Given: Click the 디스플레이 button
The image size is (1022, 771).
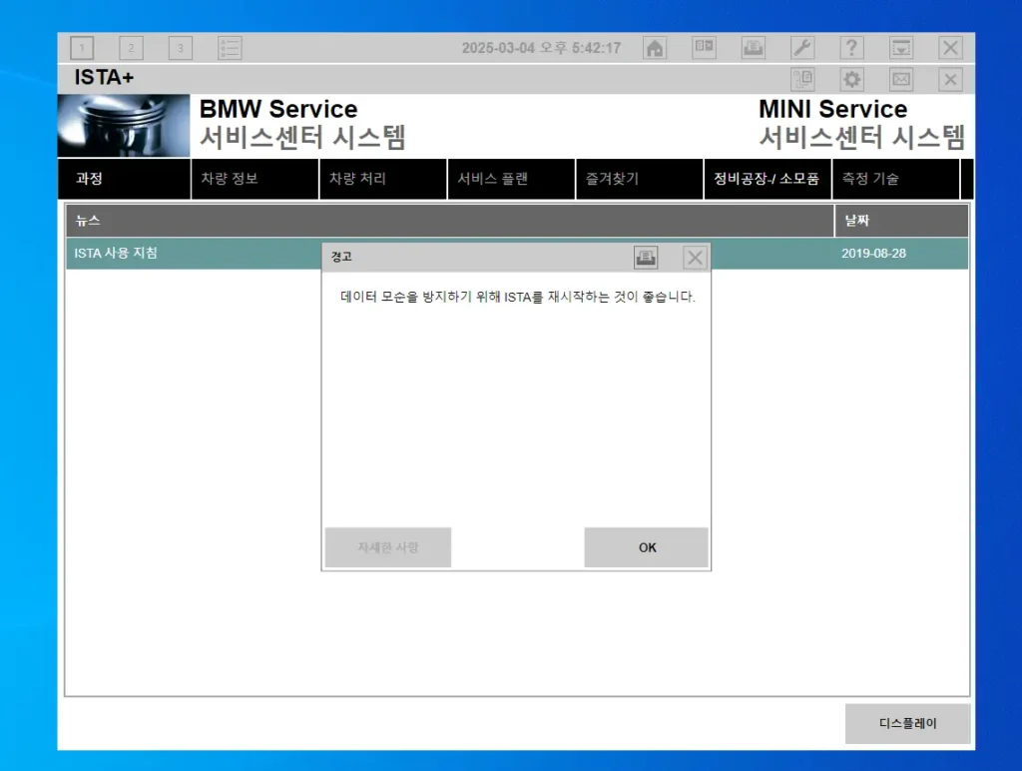Looking at the screenshot, I should [x=907, y=723].
